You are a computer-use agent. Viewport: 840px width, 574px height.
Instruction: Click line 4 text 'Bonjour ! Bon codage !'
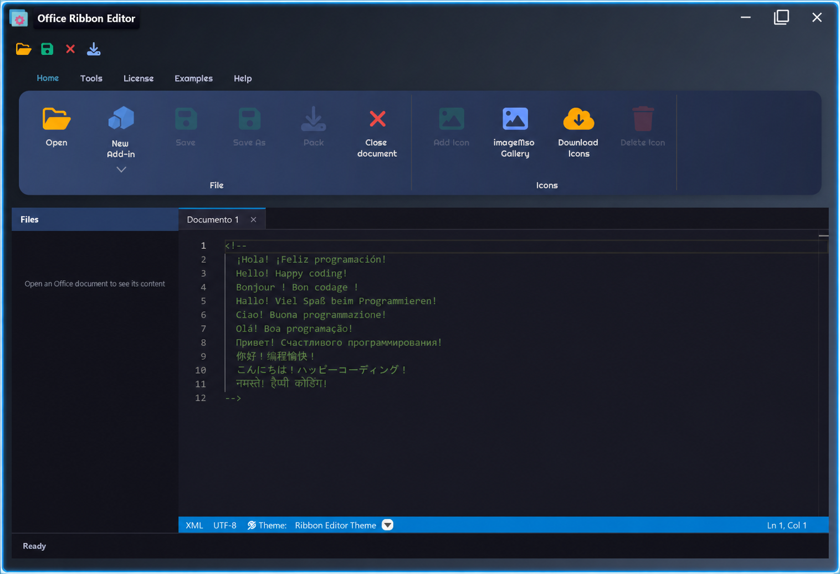tap(297, 287)
